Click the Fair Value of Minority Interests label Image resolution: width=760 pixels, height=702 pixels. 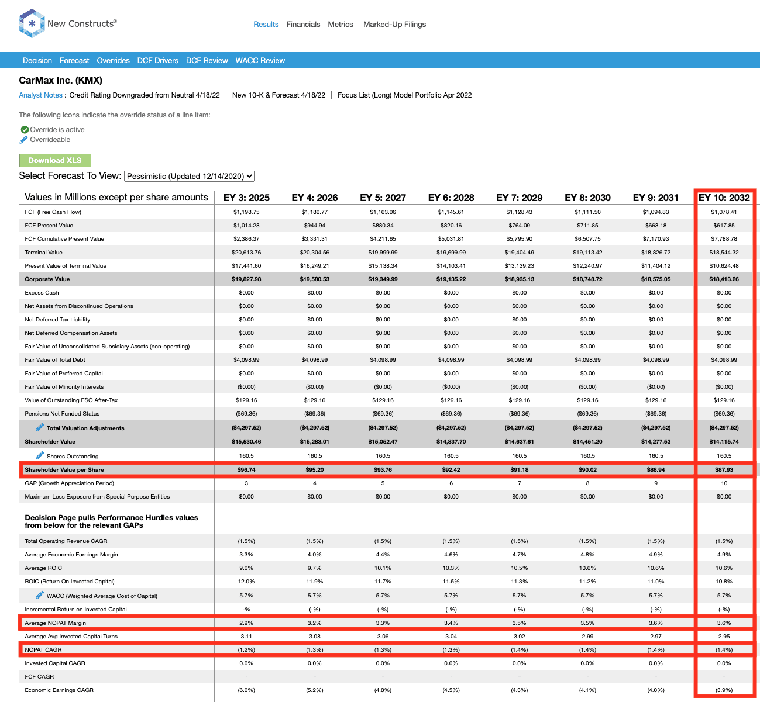point(64,387)
